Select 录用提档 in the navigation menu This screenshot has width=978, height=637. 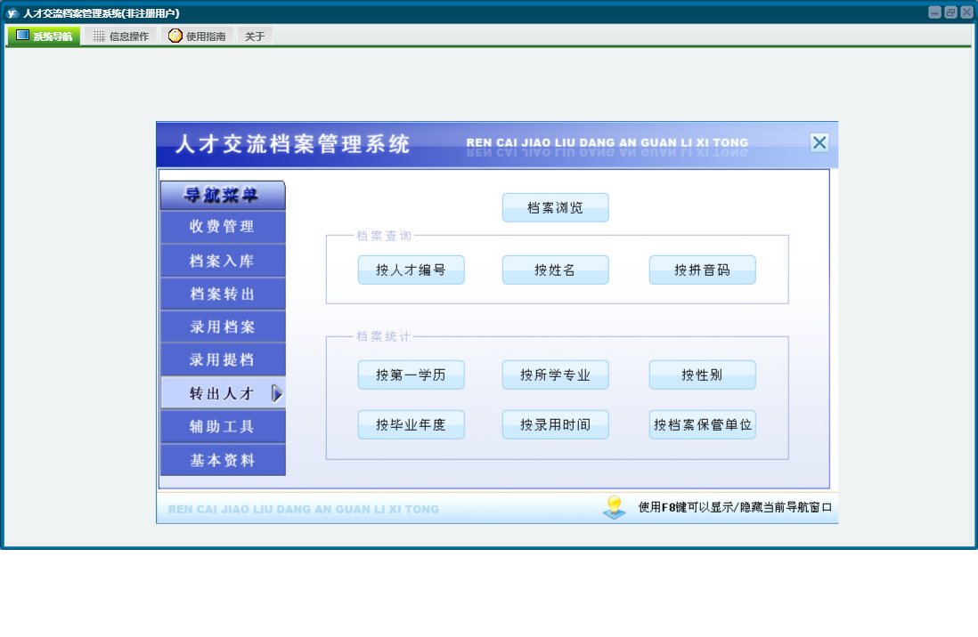223,359
